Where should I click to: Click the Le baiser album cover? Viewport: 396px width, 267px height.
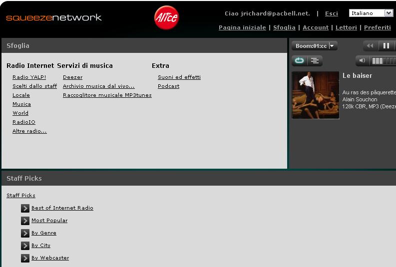pos(315,95)
